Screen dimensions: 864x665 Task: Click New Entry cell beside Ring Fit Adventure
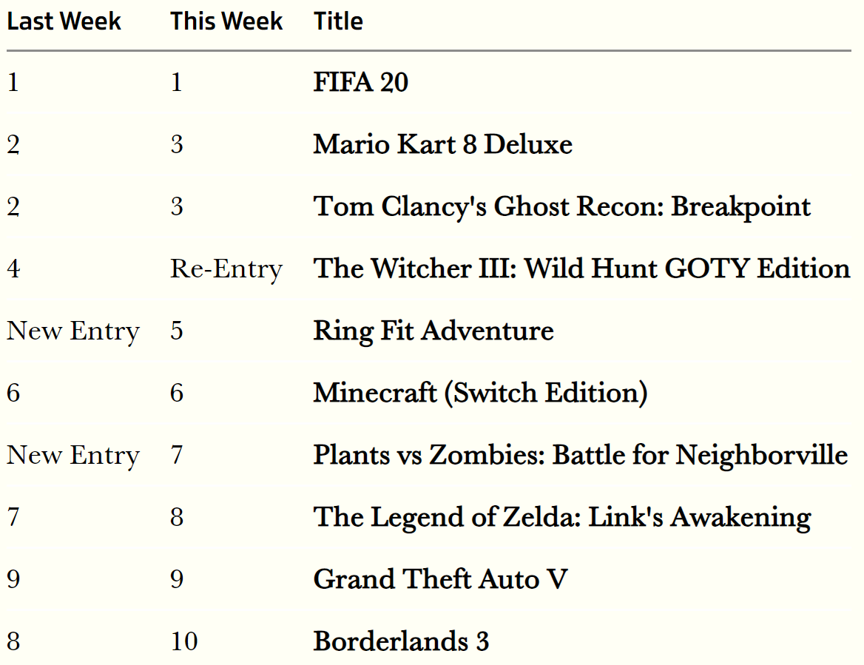click(x=73, y=331)
